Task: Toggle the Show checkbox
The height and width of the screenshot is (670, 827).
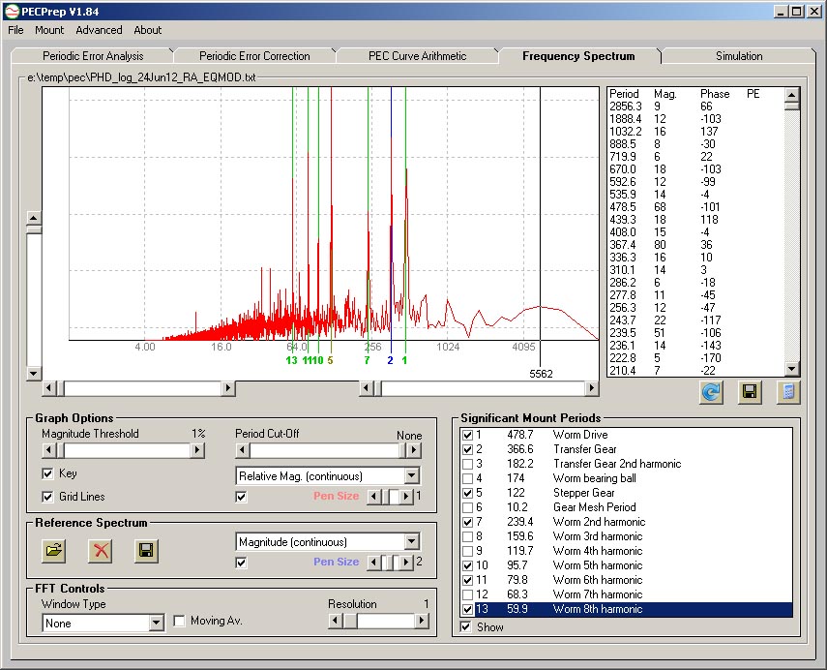Action: pos(465,627)
